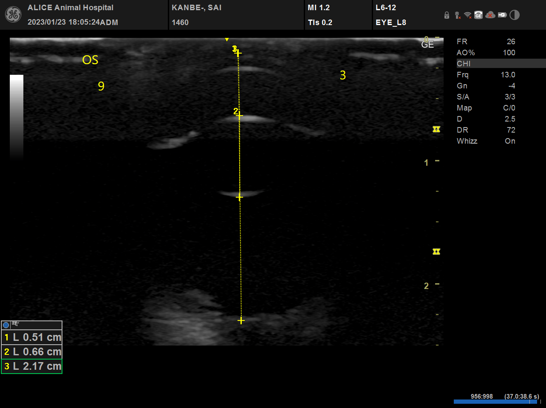Click the battery charging plug icon
The image size is (546, 408).
pyautogui.click(x=502, y=15)
